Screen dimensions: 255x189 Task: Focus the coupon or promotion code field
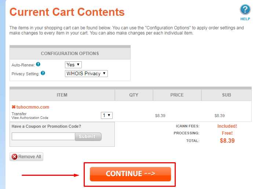click(x=43, y=137)
